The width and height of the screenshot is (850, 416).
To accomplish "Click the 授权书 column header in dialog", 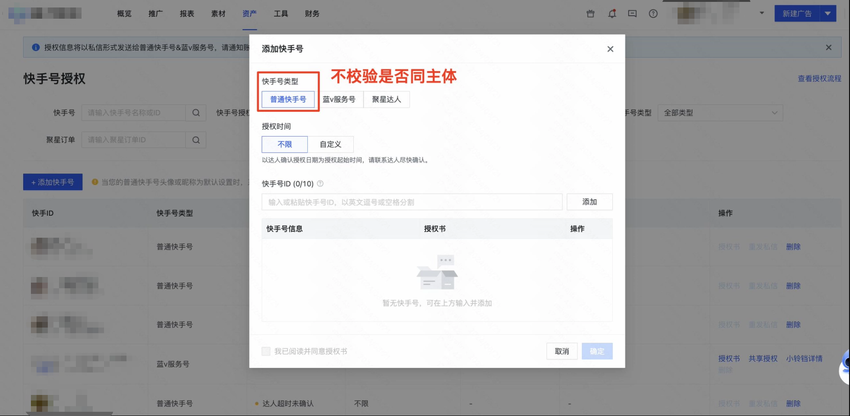I will click(435, 228).
